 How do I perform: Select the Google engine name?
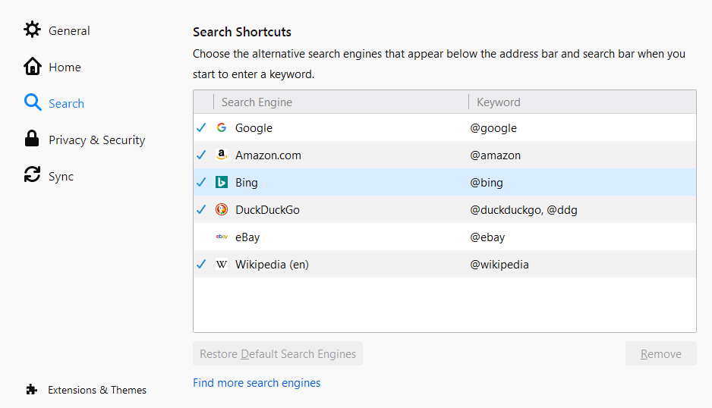(254, 128)
